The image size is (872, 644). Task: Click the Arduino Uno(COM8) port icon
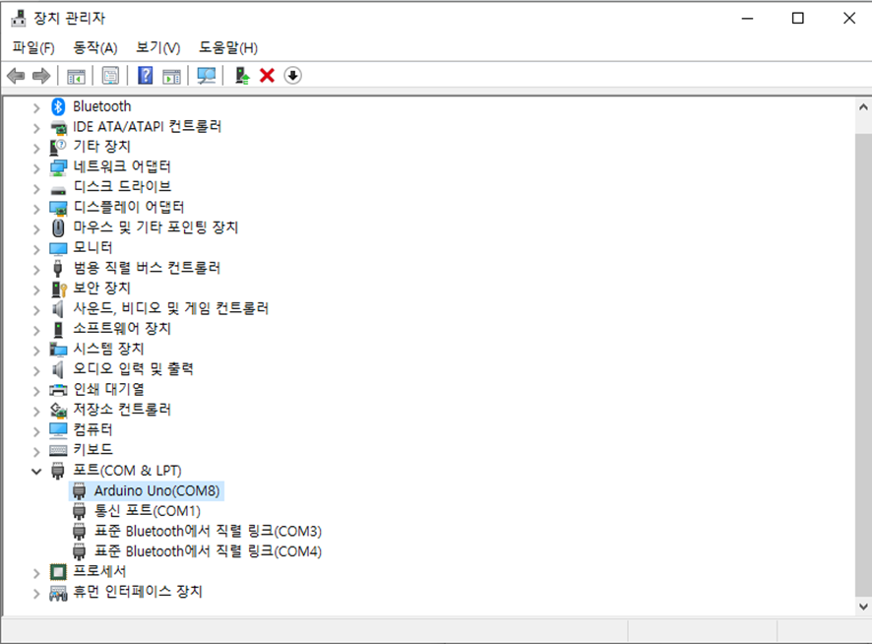[80, 491]
